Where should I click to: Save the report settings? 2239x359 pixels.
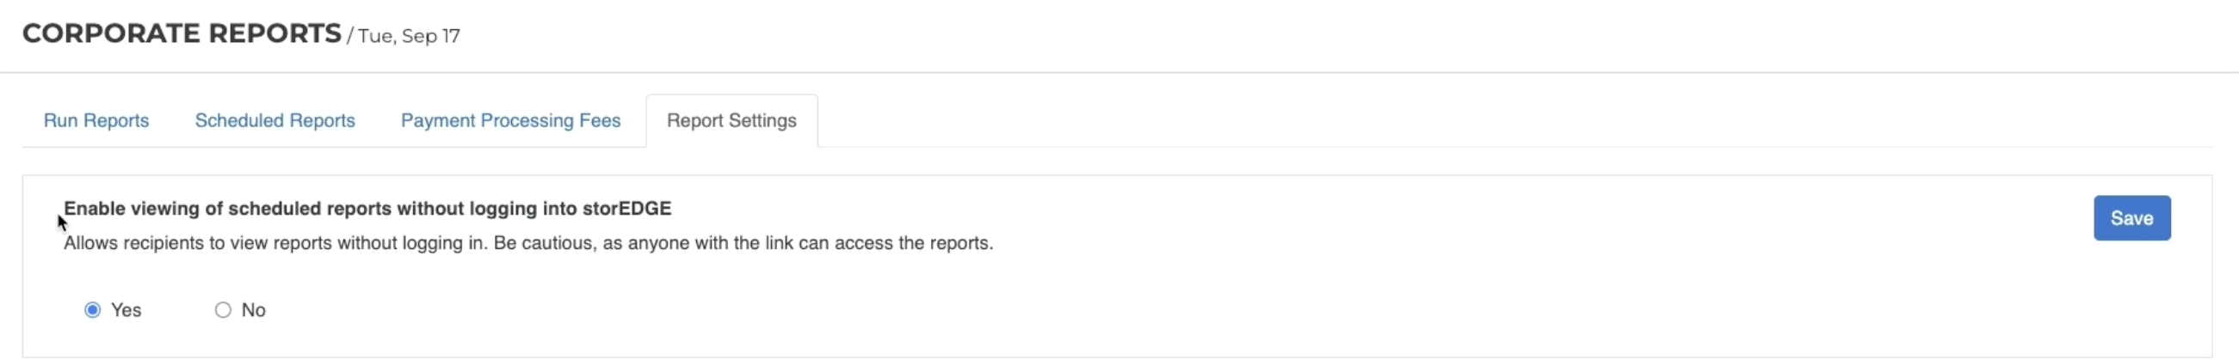tap(2131, 218)
